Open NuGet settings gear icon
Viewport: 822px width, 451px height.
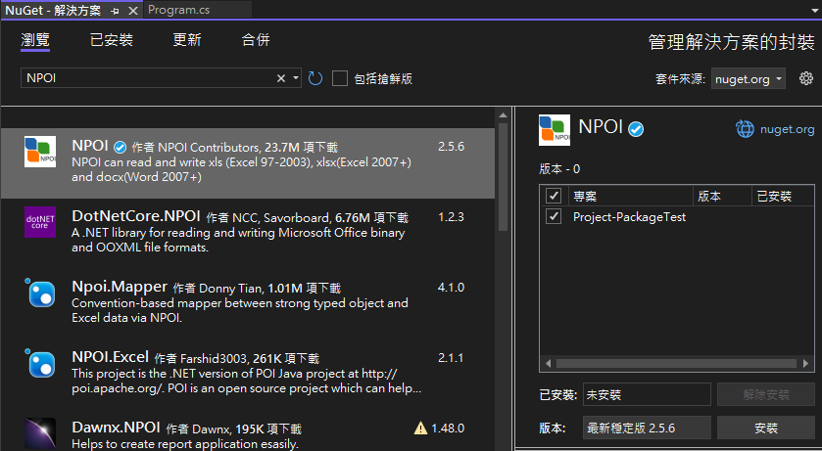[805, 78]
